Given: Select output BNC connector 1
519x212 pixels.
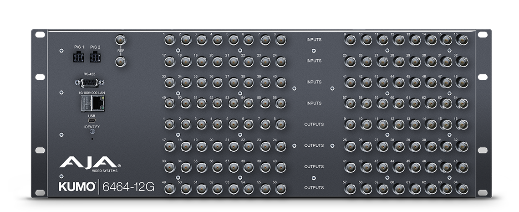Looking at the screenshot, I should pos(169,125).
